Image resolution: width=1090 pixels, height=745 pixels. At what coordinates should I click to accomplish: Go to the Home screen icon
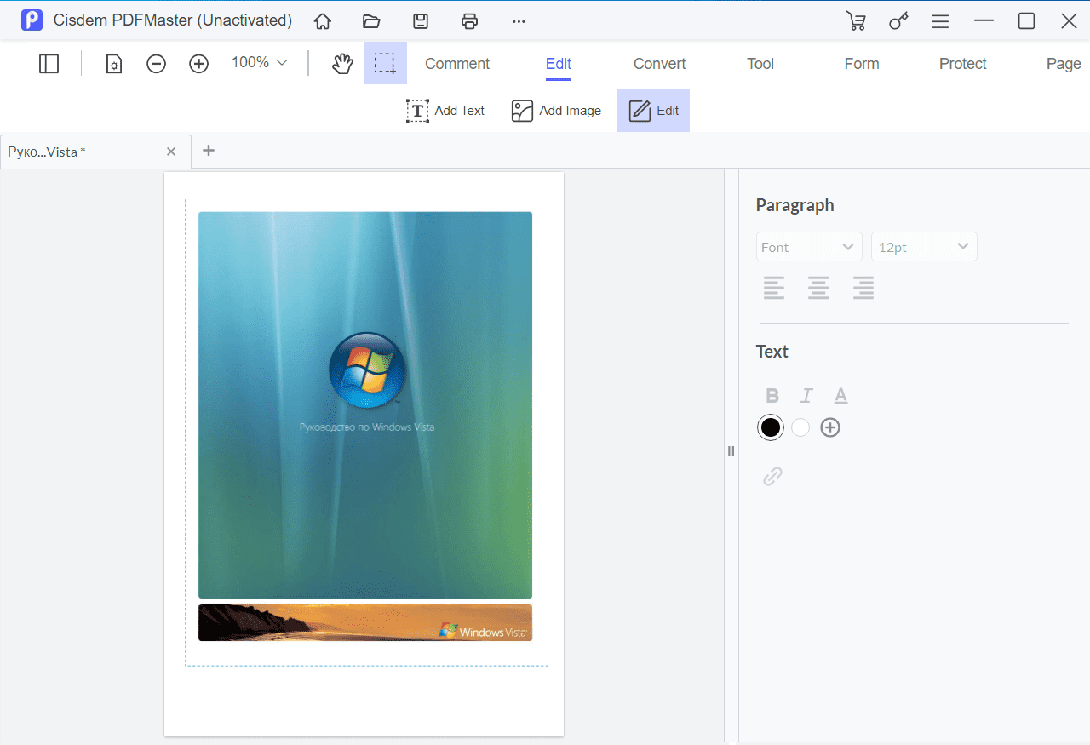(323, 21)
